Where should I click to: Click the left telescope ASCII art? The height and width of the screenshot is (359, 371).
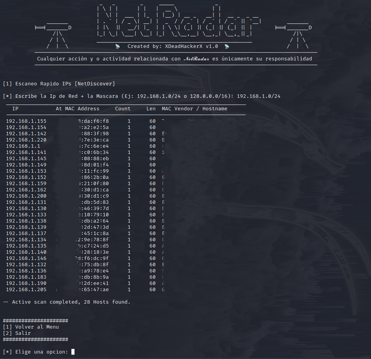(x=53, y=36)
